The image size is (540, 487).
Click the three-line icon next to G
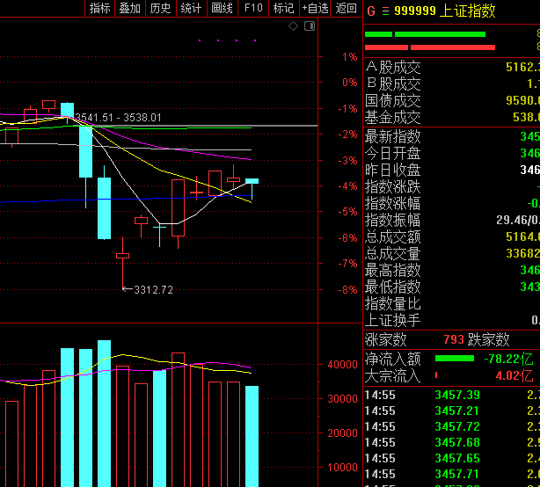coord(384,11)
